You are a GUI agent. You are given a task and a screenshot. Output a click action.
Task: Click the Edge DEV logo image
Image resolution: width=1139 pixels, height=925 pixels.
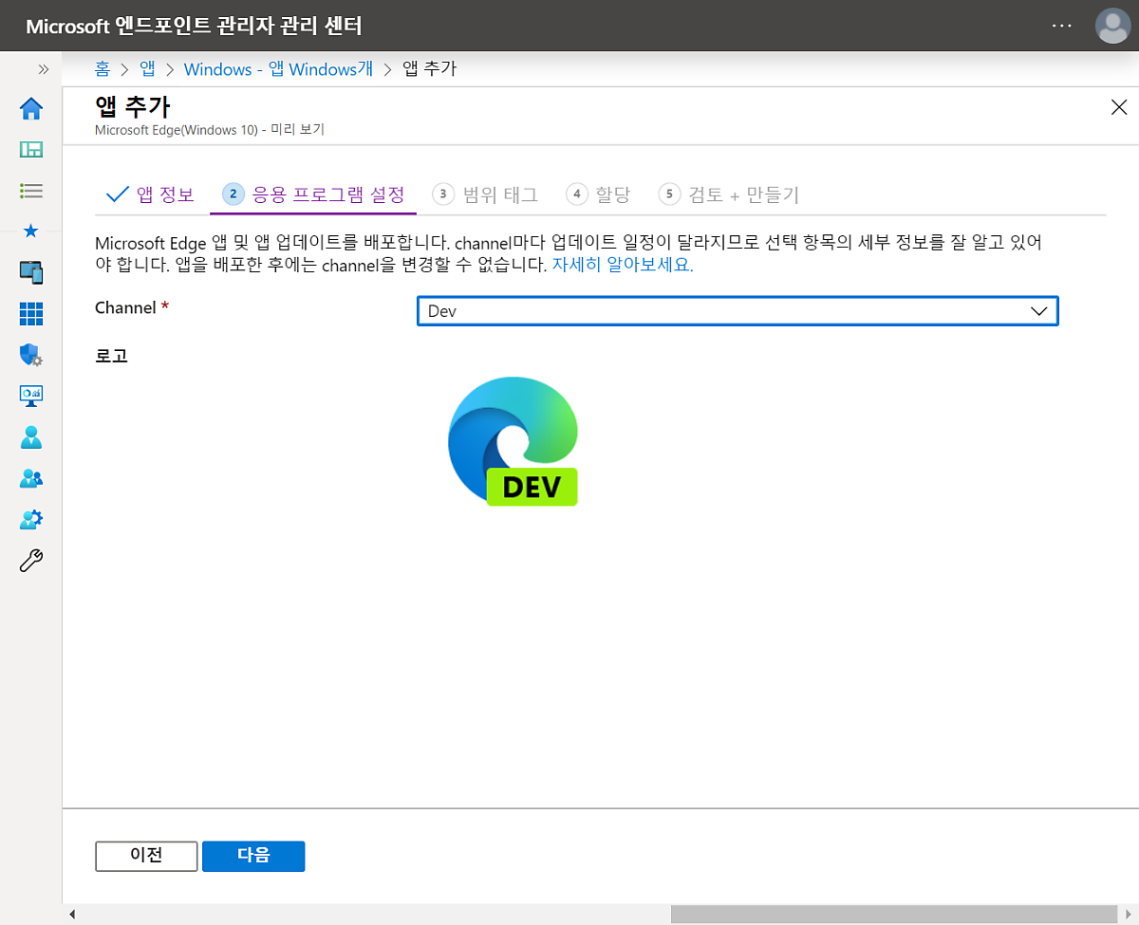coord(513,440)
